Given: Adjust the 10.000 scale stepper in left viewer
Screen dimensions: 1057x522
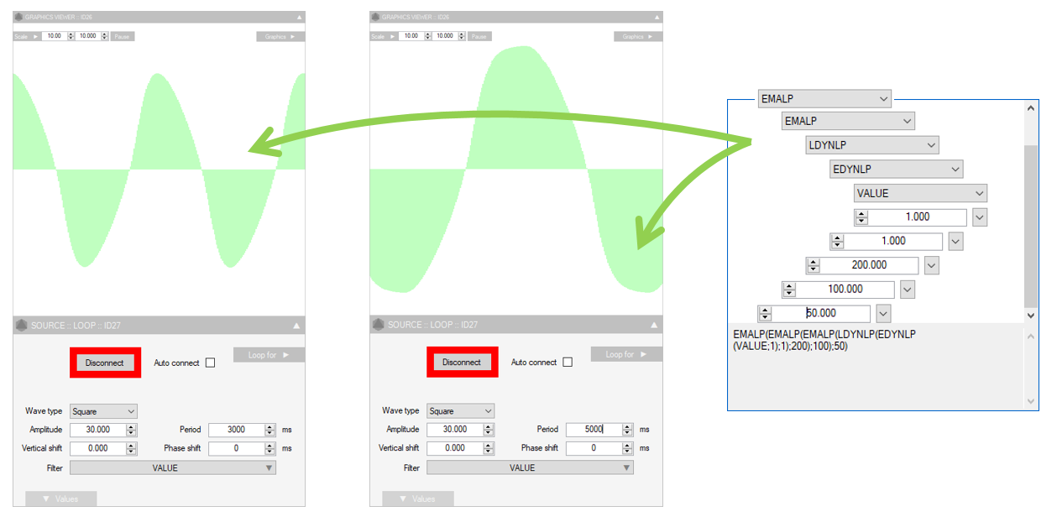Looking at the screenshot, I should [x=106, y=36].
